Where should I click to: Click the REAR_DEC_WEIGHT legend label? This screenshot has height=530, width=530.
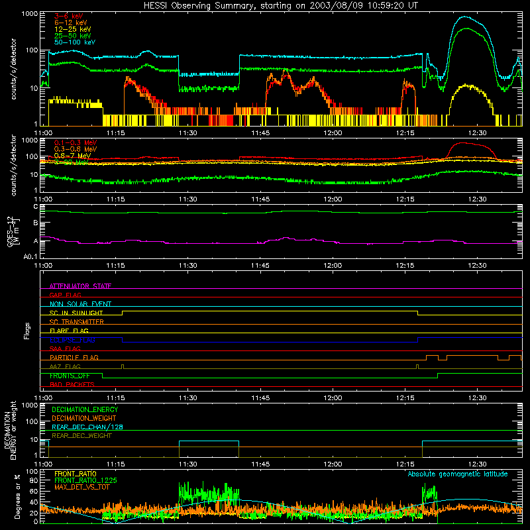[81, 436]
